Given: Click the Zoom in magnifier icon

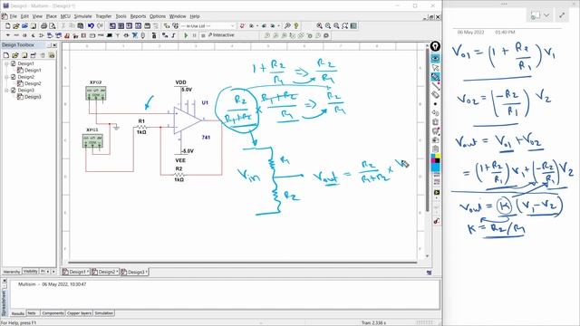Looking at the screenshot, I should (319, 26).
